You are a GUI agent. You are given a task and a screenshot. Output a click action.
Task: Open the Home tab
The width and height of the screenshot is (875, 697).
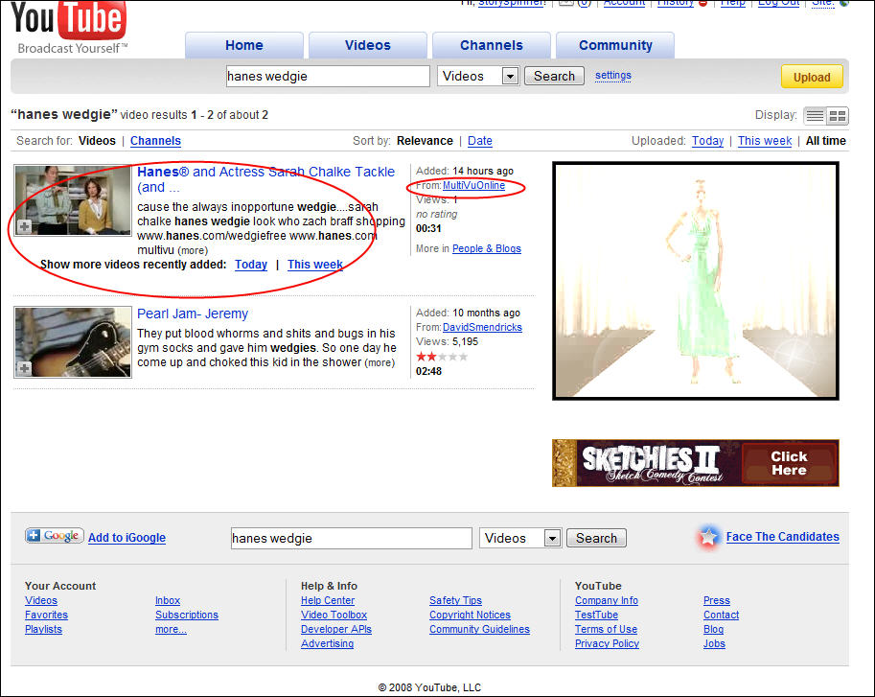click(243, 45)
